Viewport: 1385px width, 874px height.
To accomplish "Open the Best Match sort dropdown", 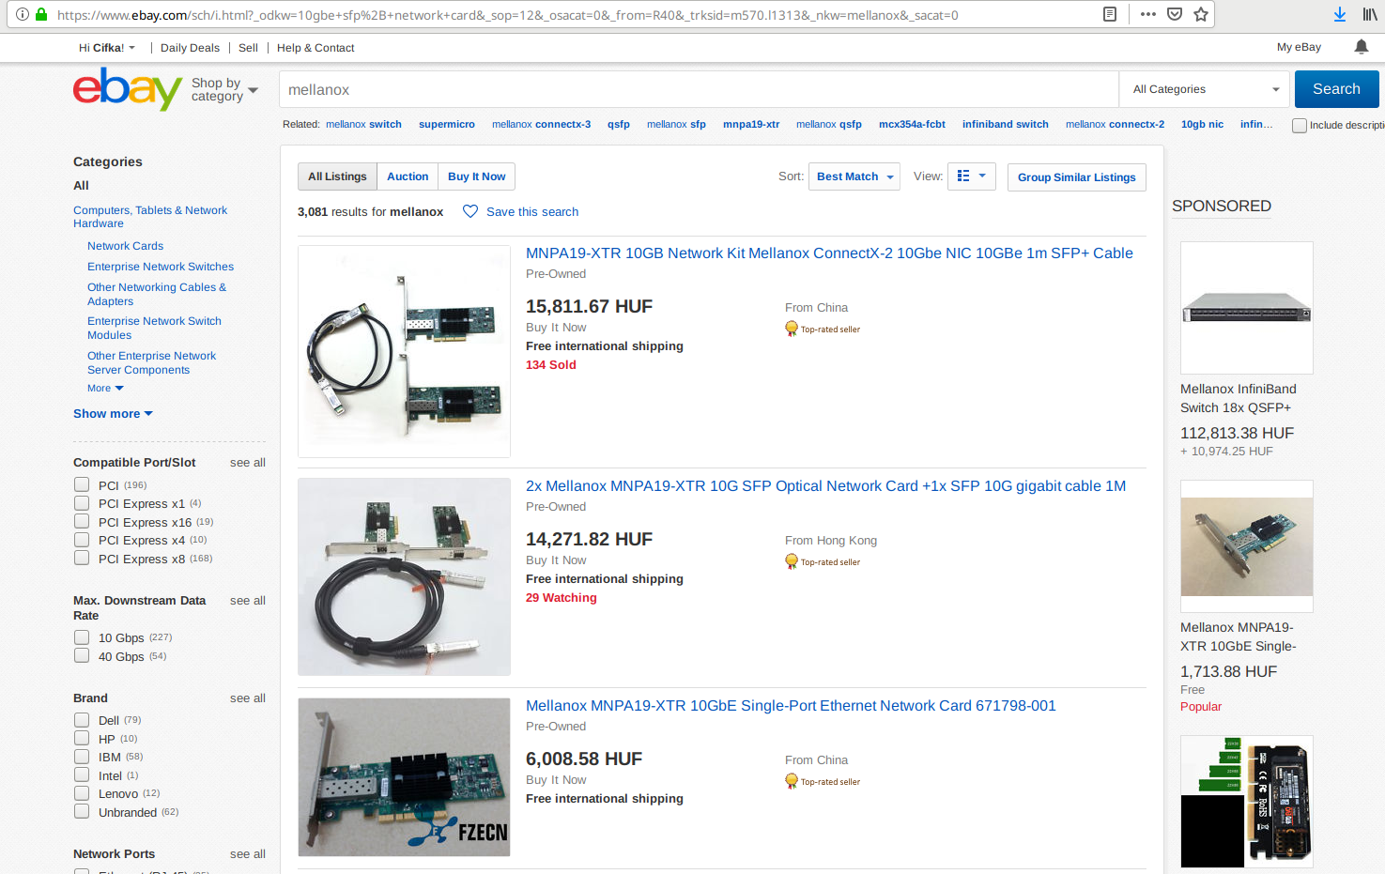I will coord(854,176).
